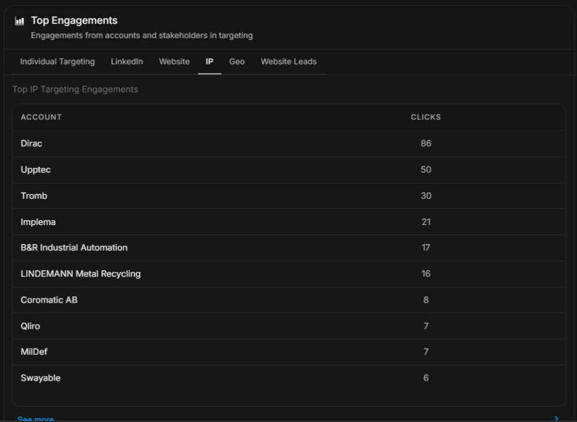Click the 6 clicks value for Swayable

point(426,378)
